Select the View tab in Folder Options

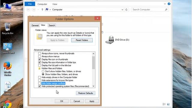point(43,25)
